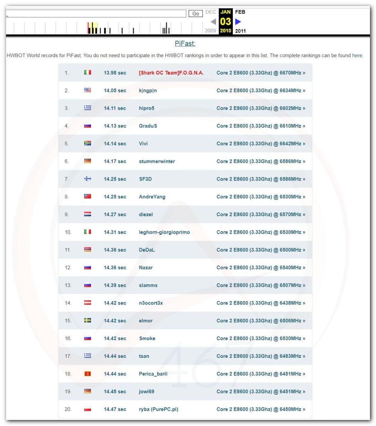Image resolution: width=376 pixels, height=426 pixels.
Task: Go to previous capture with the left arrow
Action: click(213, 22)
